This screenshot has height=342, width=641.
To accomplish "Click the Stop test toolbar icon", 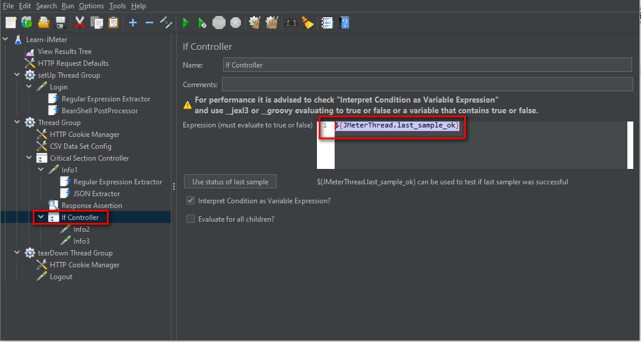I will pyautogui.click(x=218, y=23).
